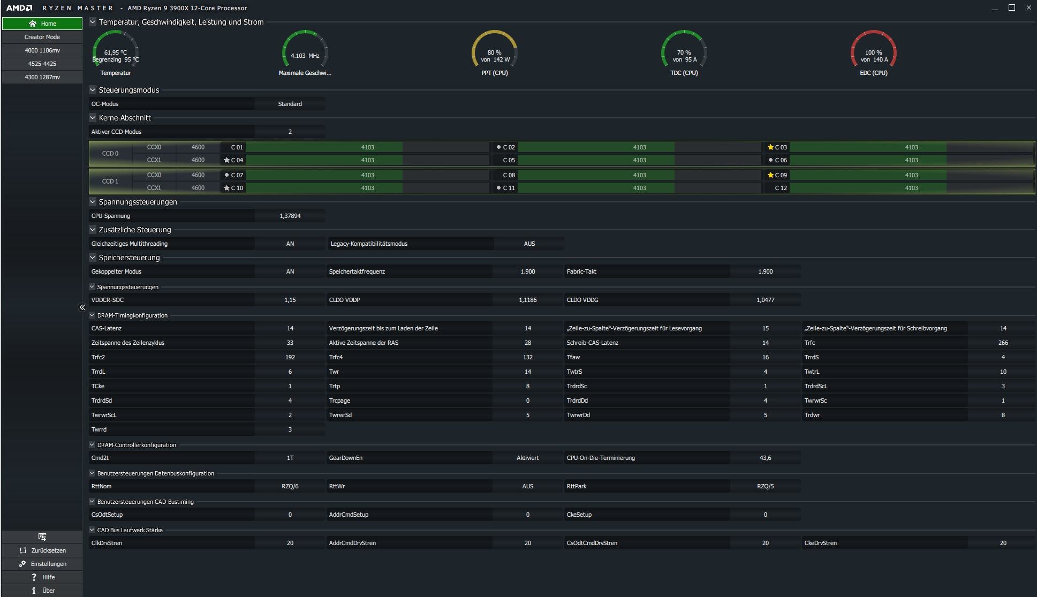Collapse the Speichersteuerung section chevron
Viewport: 1037px width, 597px height.
(x=93, y=258)
